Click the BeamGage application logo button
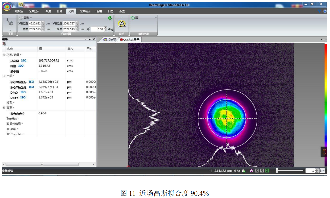The image size is (330, 198). pos(7,7)
